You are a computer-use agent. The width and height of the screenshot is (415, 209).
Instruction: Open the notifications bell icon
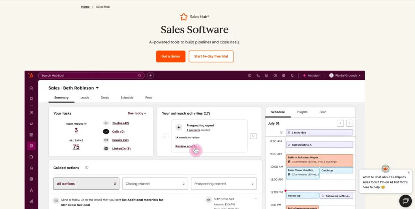pyautogui.click(x=292, y=75)
